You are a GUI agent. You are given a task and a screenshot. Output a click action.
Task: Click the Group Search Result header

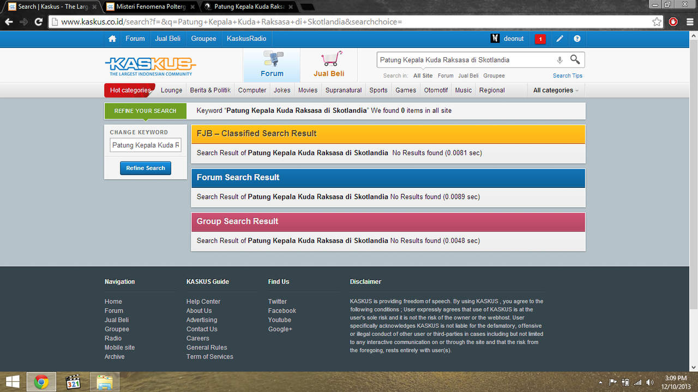pyautogui.click(x=388, y=222)
